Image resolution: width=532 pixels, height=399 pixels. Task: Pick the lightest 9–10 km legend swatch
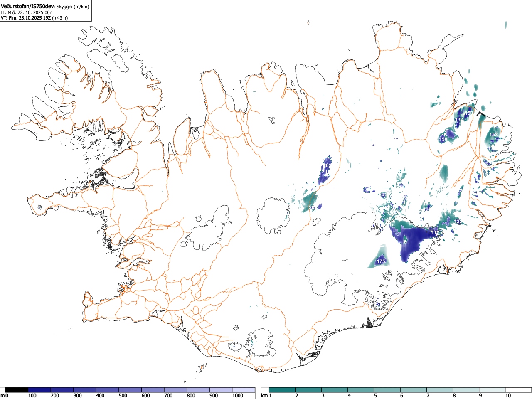click(492, 390)
